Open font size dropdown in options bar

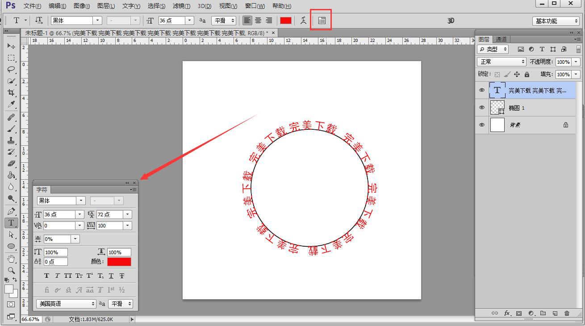pos(190,21)
